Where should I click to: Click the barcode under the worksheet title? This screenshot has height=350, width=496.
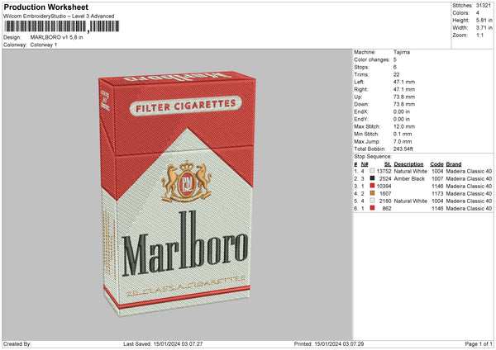coord(61,26)
